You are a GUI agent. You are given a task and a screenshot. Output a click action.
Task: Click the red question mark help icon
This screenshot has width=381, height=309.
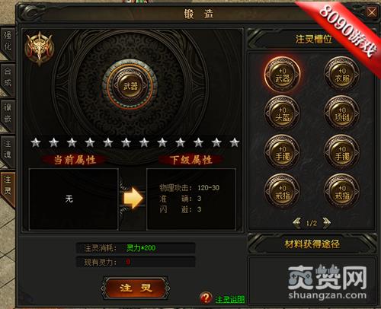206,298
